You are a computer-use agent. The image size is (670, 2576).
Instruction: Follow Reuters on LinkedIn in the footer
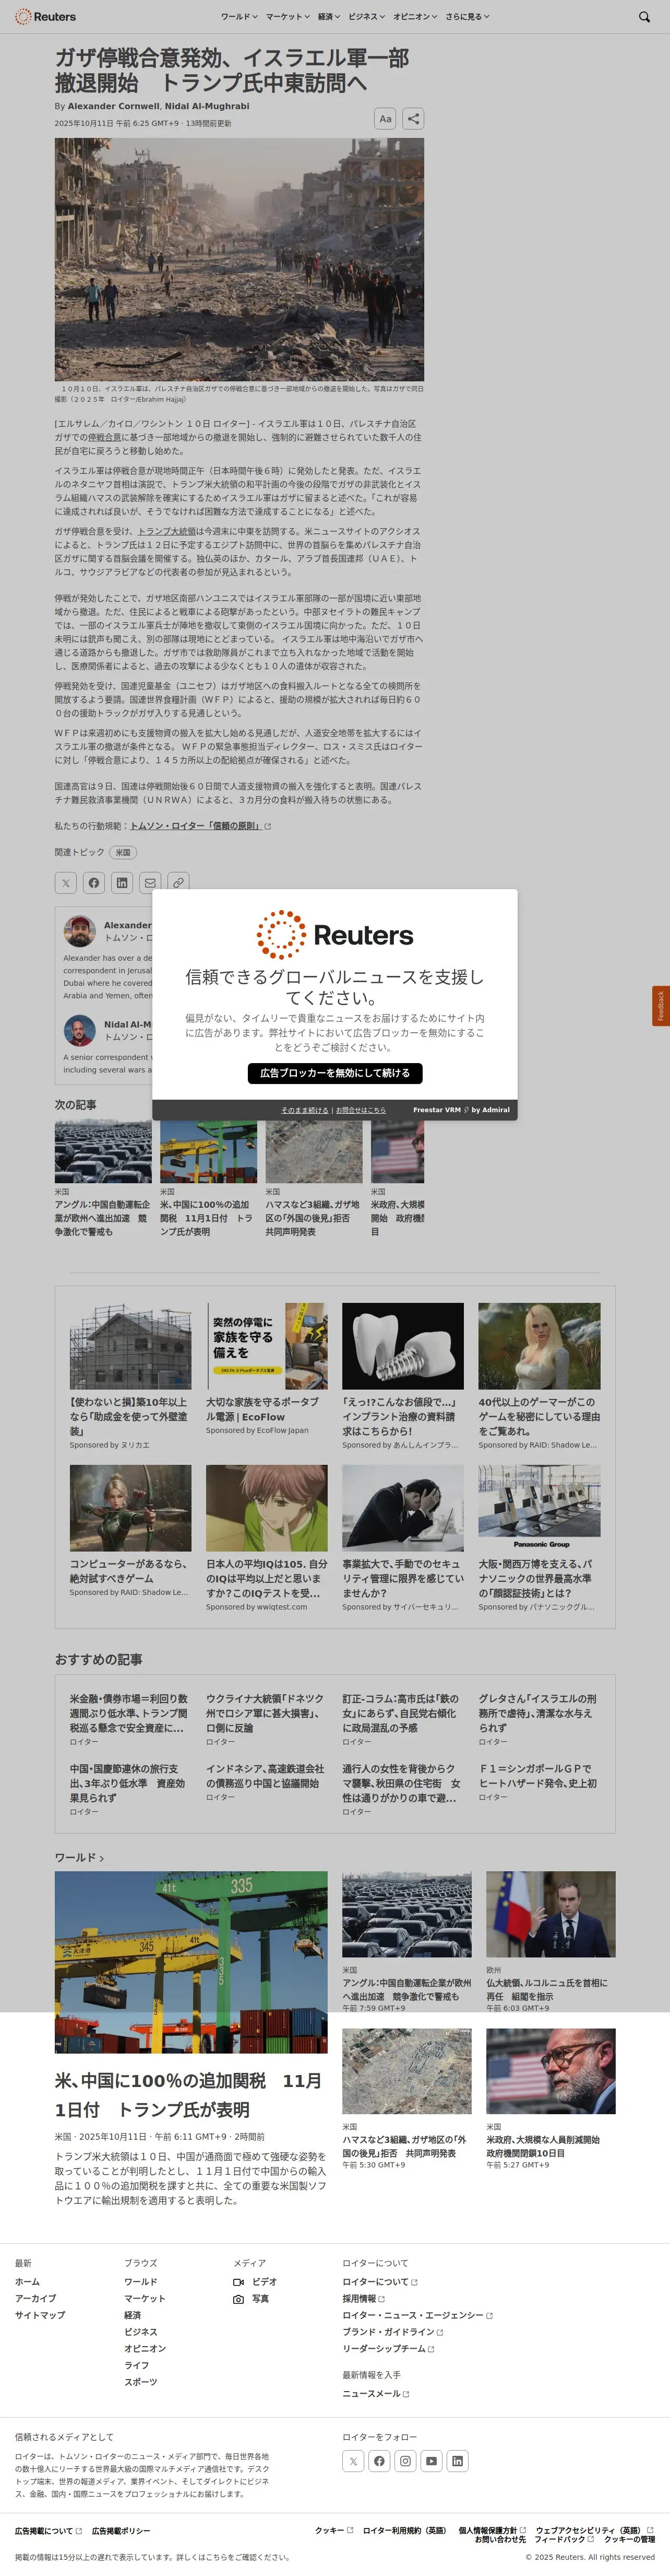click(457, 2461)
